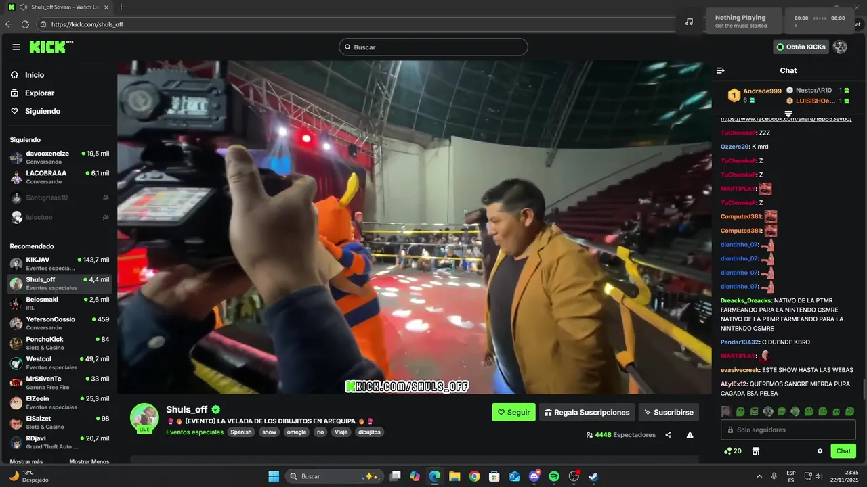Click the share stream icon
Viewport: 867px width, 487px height.
pyautogui.click(x=669, y=435)
